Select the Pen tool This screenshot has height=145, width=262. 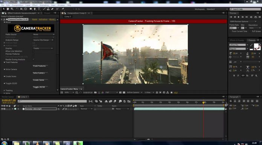point(35,9)
